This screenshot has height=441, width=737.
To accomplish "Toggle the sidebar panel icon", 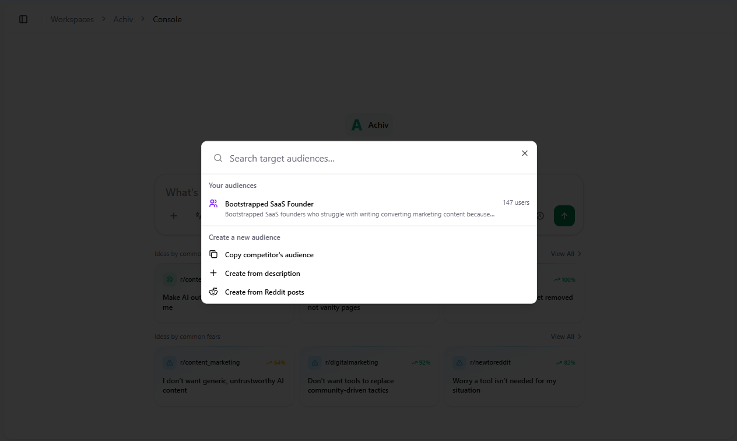I will tap(23, 19).
